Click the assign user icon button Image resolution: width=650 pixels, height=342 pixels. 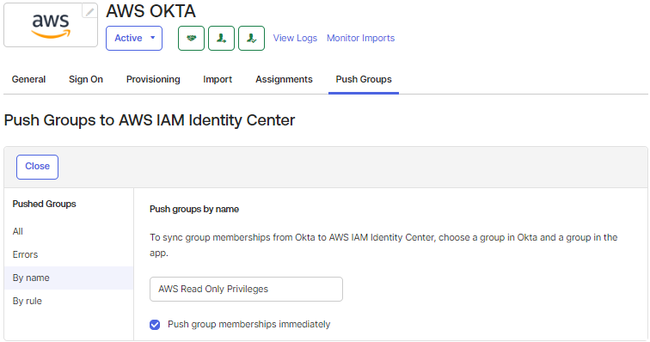coord(221,38)
